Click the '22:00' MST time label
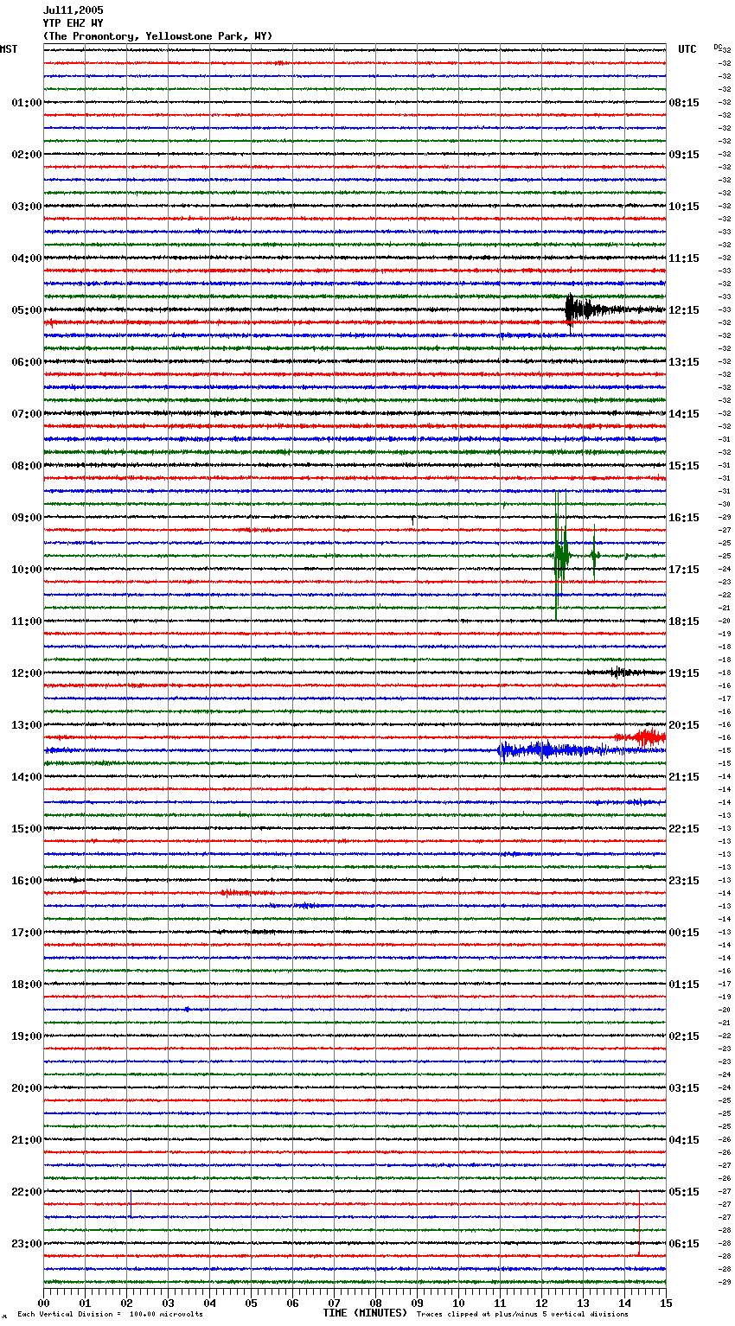This screenshot has height=1326, width=735. pyautogui.click(x=27, y=1192)
